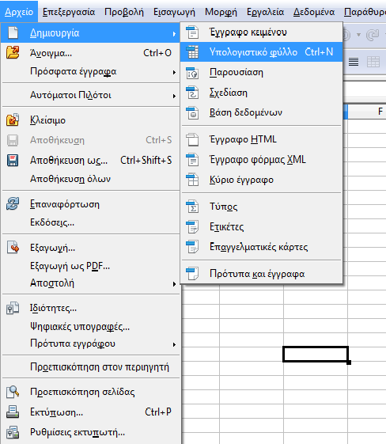The height and width of the screenshot is (444, 386).
Task: Open the Επεξεργασία menu
Action: 69,12
